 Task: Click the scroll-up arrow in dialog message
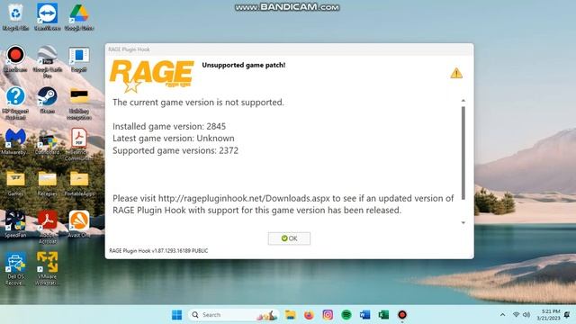(463, 101)
